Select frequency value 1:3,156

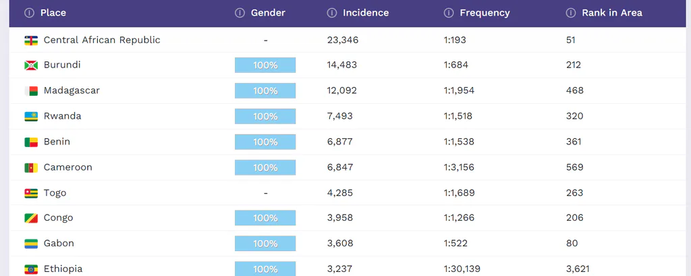coord(459,167)
